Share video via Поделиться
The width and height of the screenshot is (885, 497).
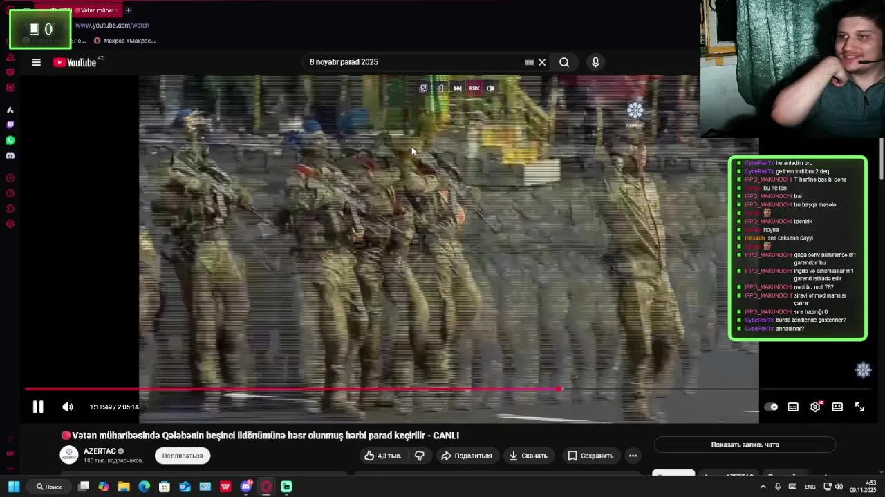pos(467,456)
